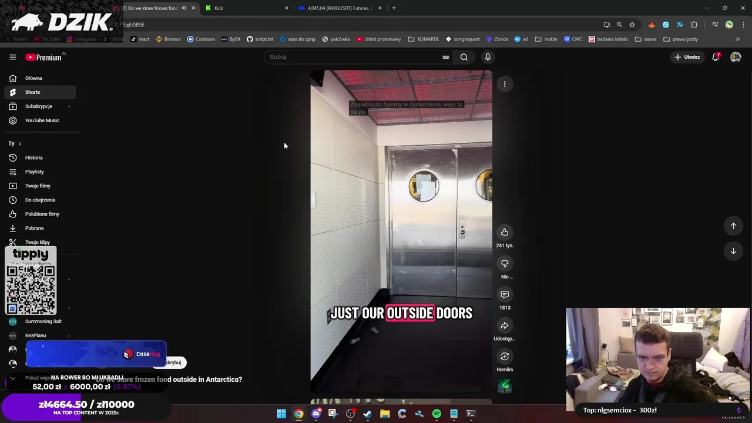Image resolution: width=752 pixels, height=423 pixels.
Task: Open Steam from the taskbar
Action: [367, 414]
